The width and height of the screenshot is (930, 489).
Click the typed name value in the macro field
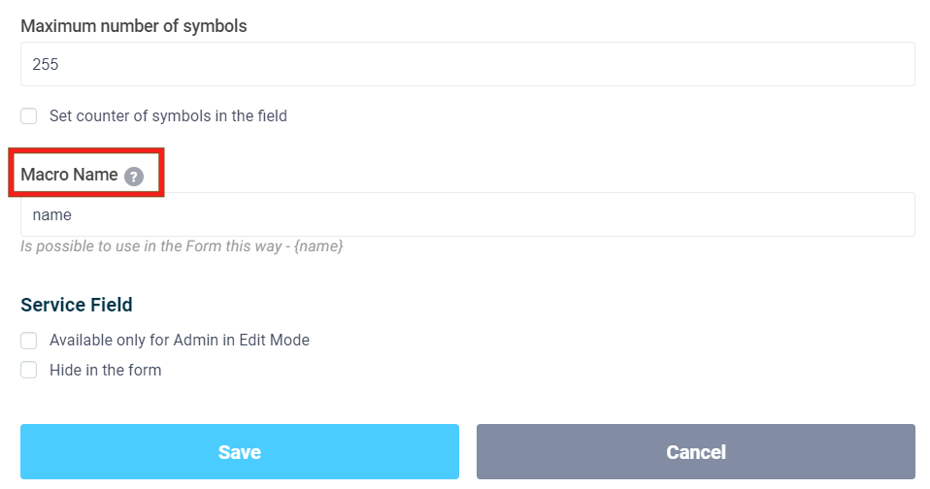coord(51,214)
